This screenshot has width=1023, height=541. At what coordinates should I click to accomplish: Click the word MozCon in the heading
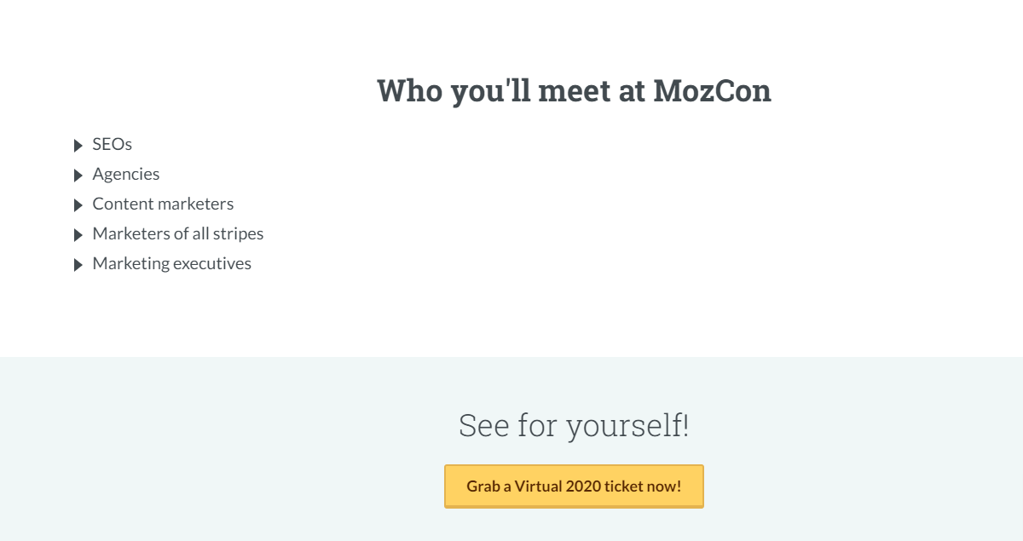tap(713, 90)
